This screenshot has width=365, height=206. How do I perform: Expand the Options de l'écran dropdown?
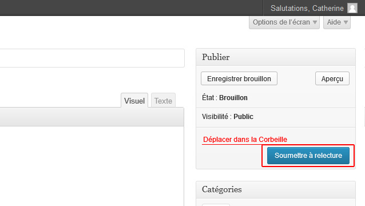[284, 22]
